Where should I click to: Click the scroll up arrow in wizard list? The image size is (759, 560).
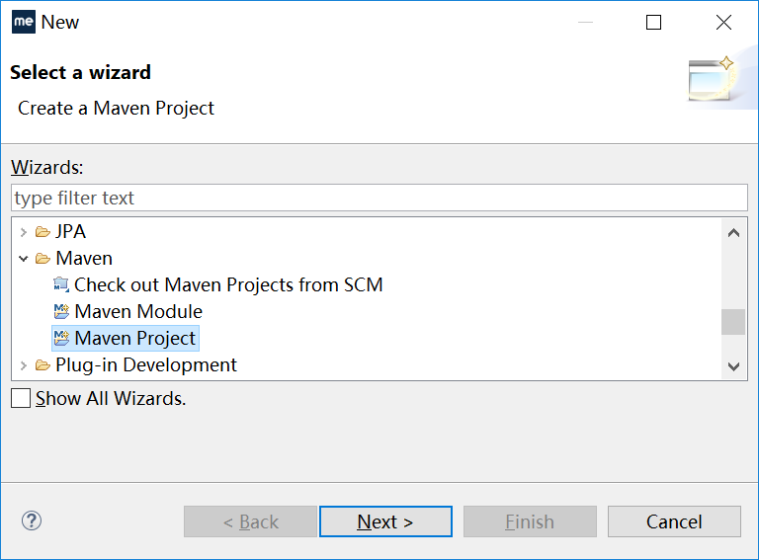(x=733, y=233)
